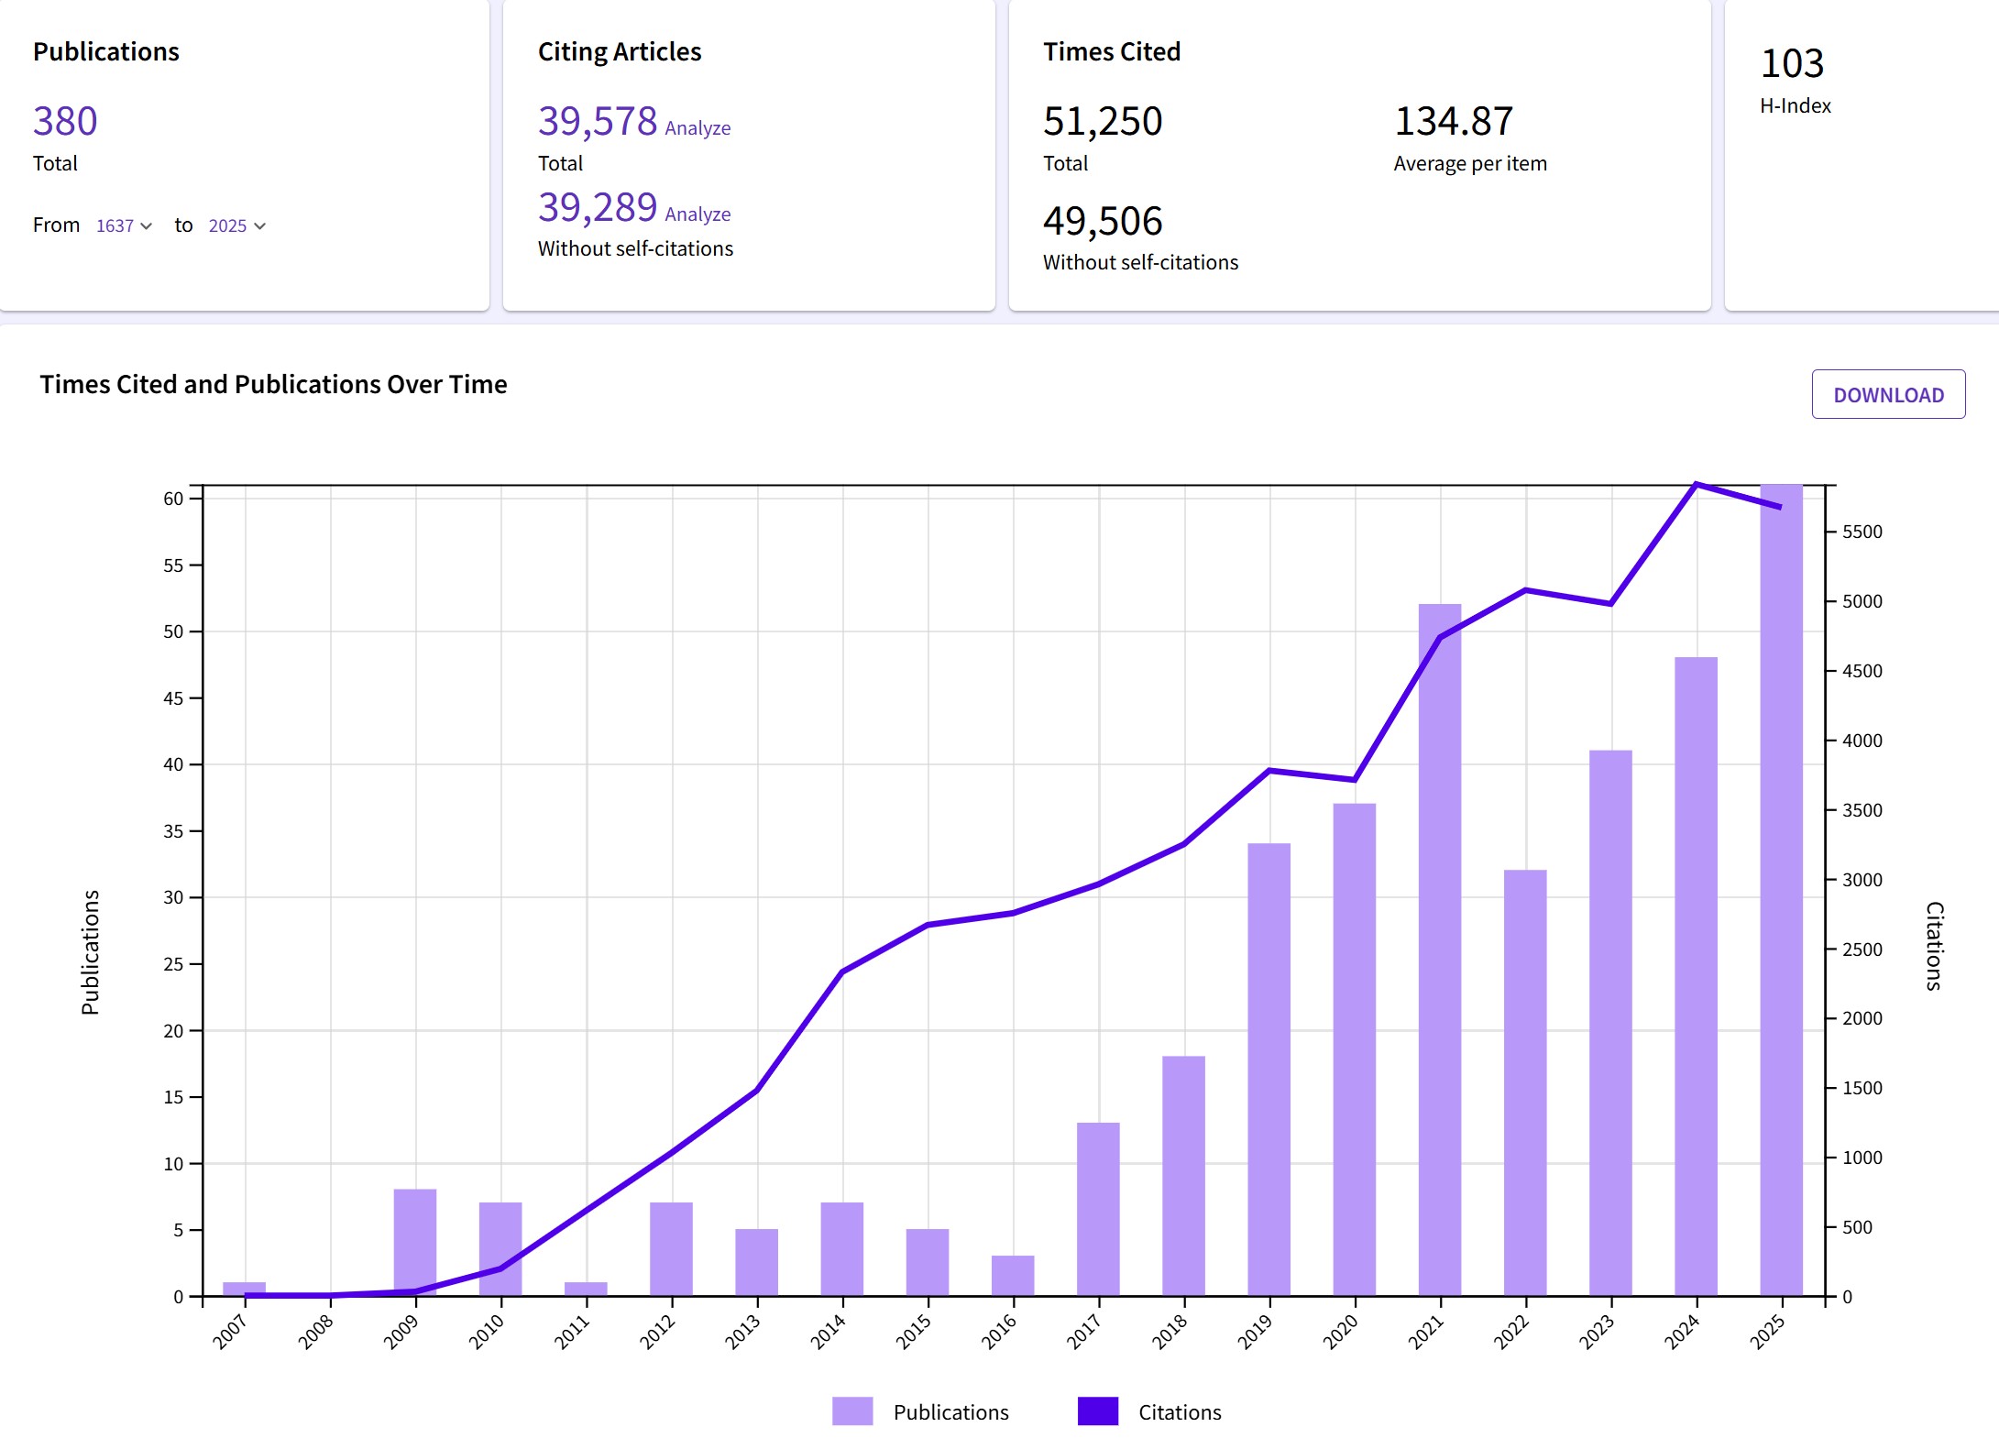Screen dimensions: 1999x1438
Task: Click Analyze next to 39,289 without self-citations
Action: click(x=697, y=214)
